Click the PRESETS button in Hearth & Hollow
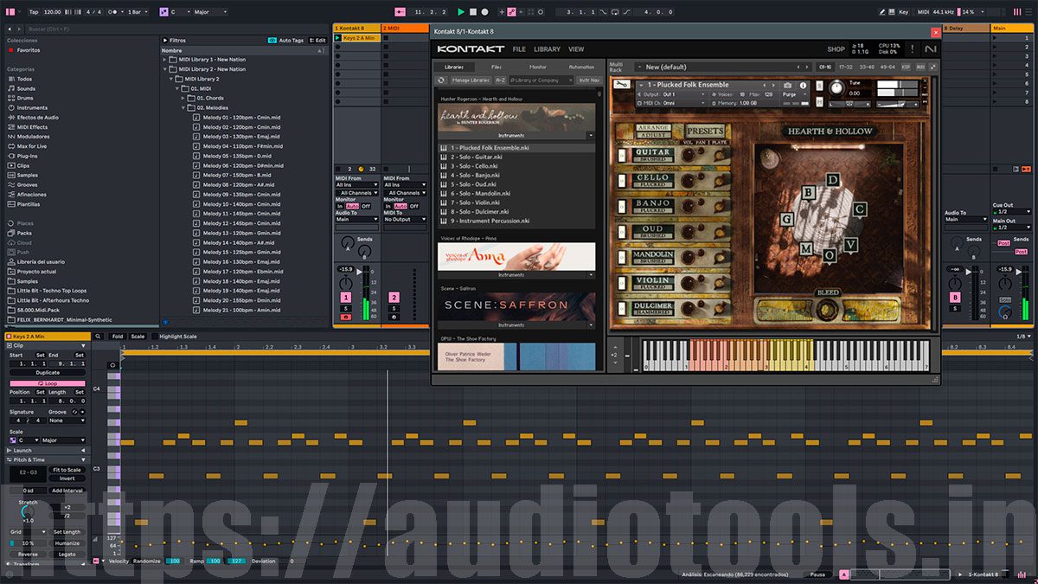This screenshot has width=1038, height=584. click(x=705, y=131)
